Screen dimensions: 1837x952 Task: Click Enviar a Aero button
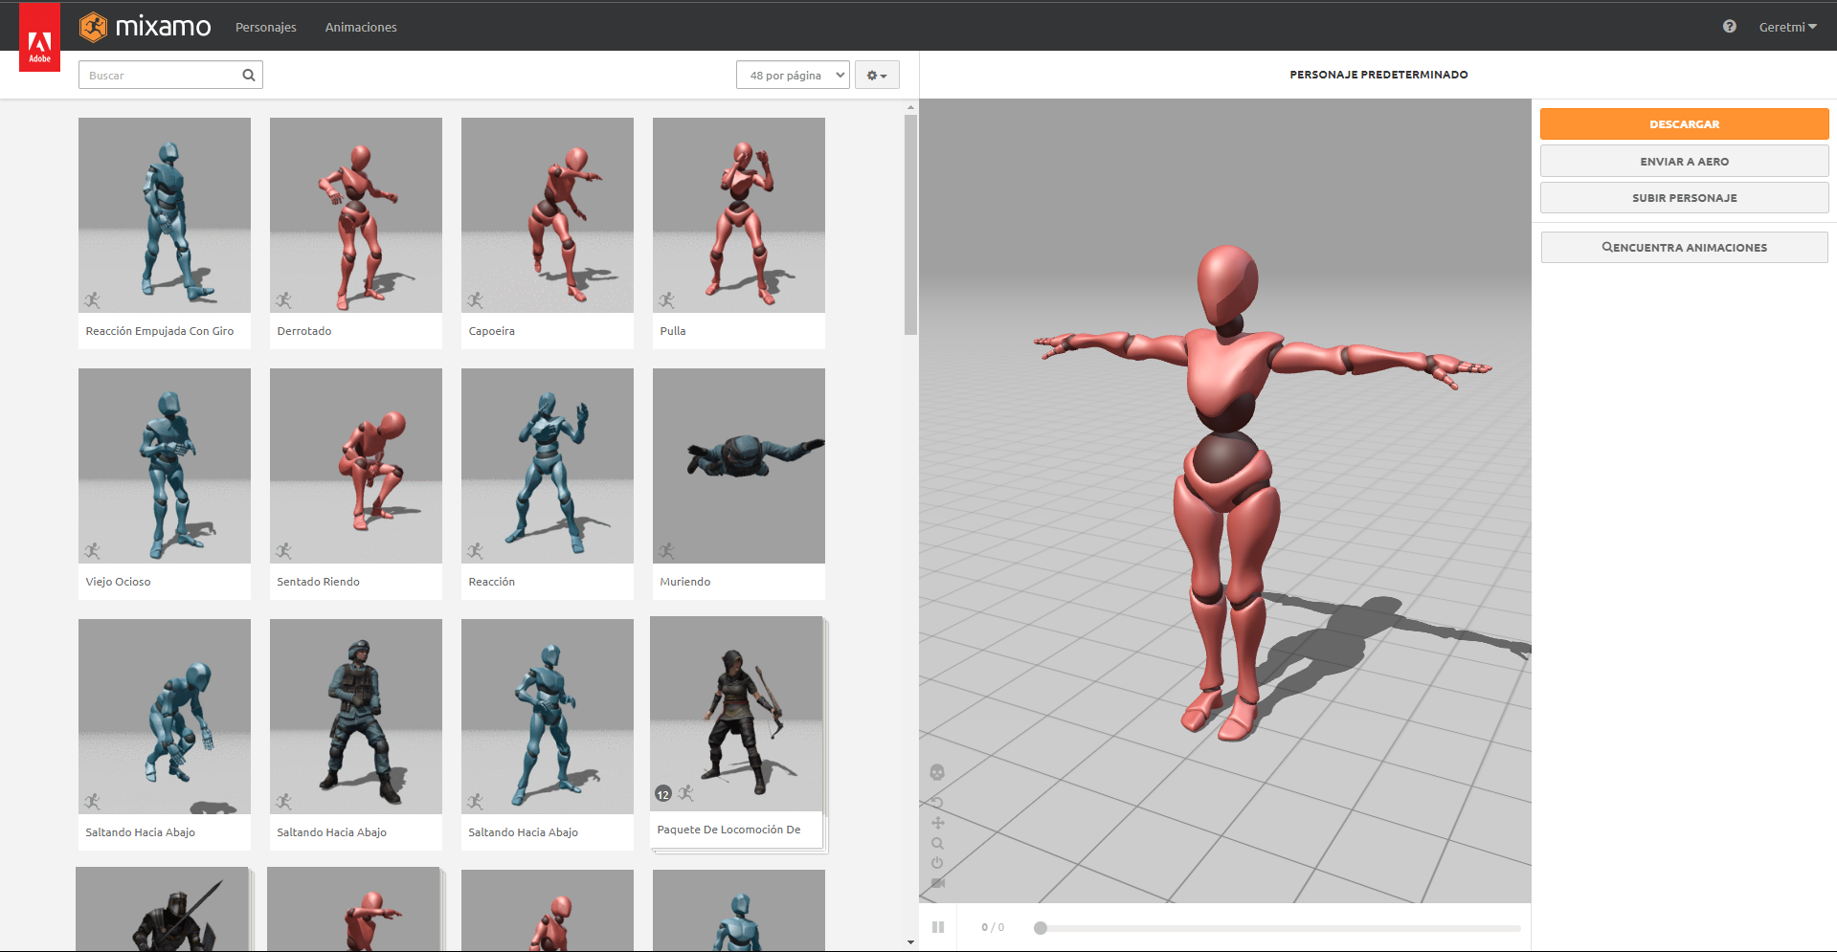[1684, 162]
